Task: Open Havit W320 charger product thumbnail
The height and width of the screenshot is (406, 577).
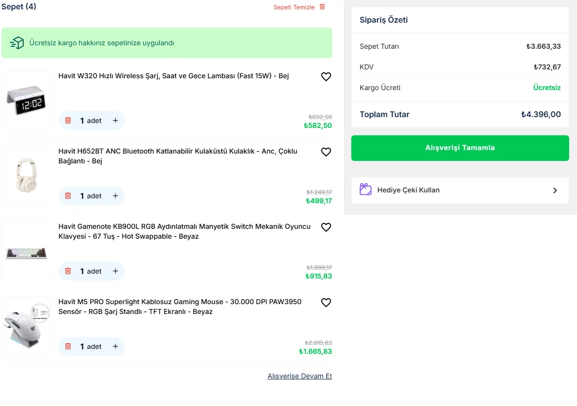Action: [x=26, y=100]
